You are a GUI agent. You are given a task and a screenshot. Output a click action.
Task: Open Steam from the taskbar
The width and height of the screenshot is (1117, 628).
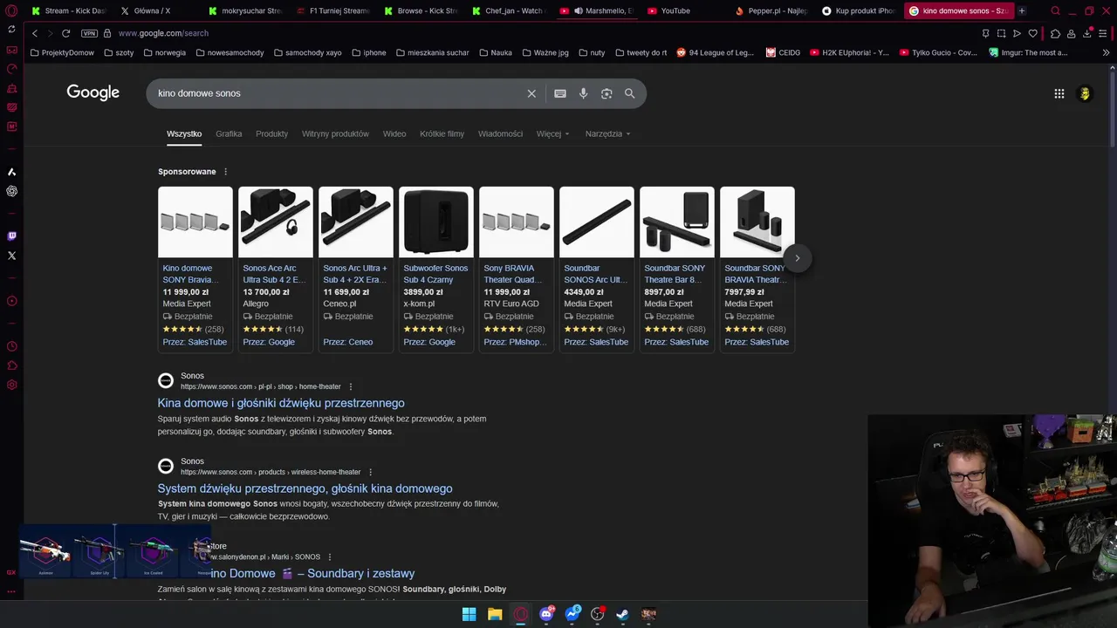pos(622,614)
